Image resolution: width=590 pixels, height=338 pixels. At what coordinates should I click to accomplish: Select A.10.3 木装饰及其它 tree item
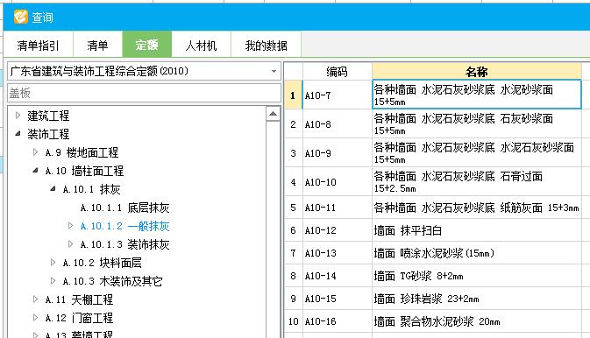[112, 282]
